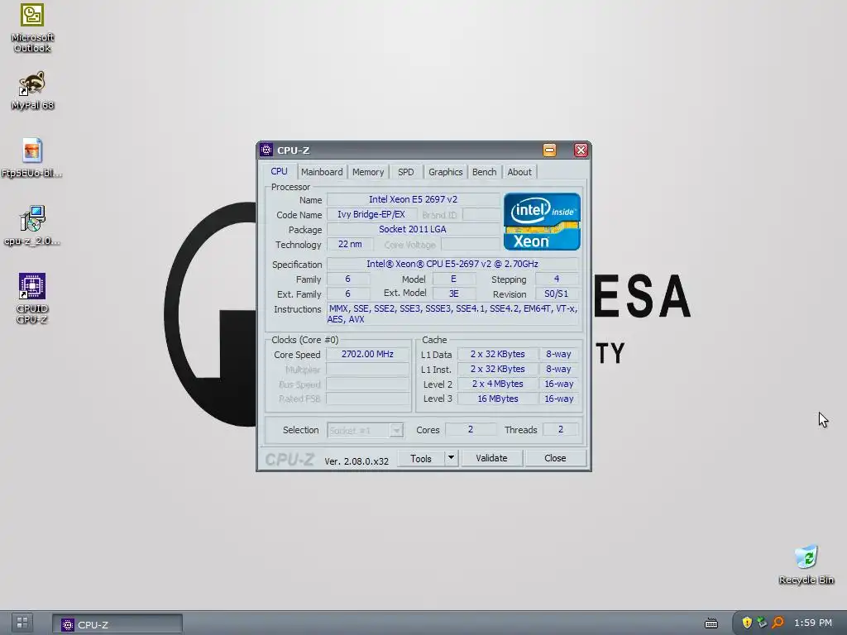Click the Specification field text
Viewport: 847px width, 635px height.
pyautogui.click(x=452, y=264)
